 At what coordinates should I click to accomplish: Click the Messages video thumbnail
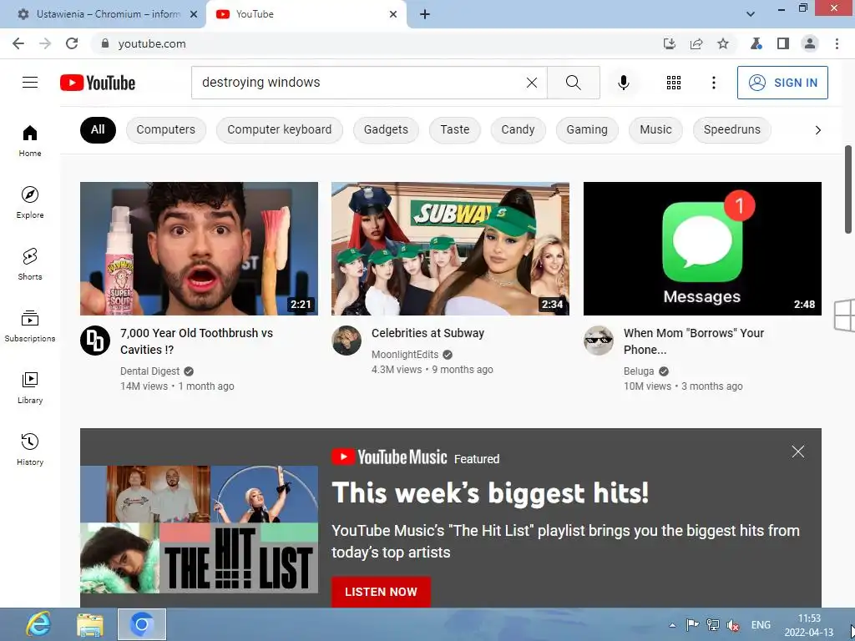702,249
